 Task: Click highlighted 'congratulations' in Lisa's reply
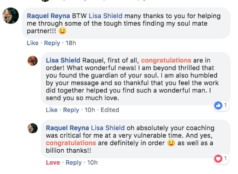[x=166, y=61]
